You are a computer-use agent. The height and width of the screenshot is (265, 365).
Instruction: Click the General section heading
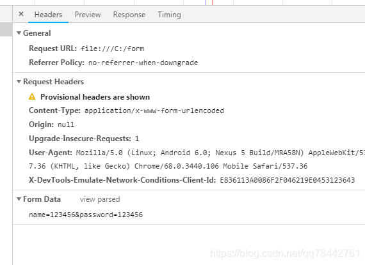[x=36, y=33]
